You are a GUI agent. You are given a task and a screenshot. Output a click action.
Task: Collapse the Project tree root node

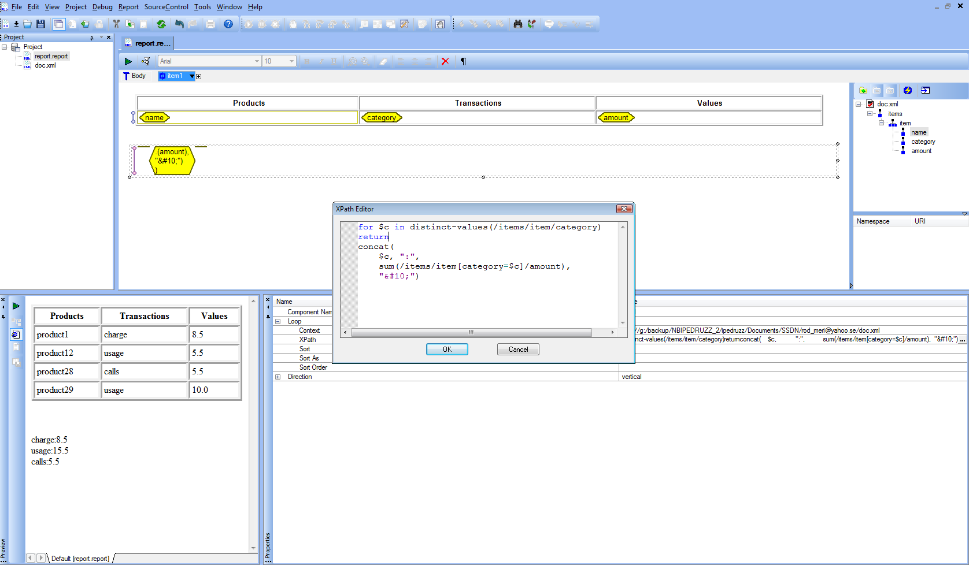pyautogui.click(x=5, y=47)
